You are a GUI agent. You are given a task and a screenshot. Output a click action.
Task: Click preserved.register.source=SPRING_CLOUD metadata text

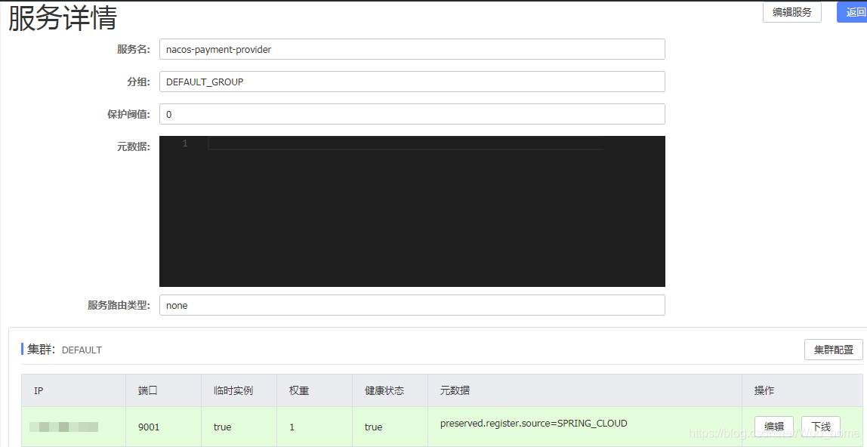pos(534,424)
